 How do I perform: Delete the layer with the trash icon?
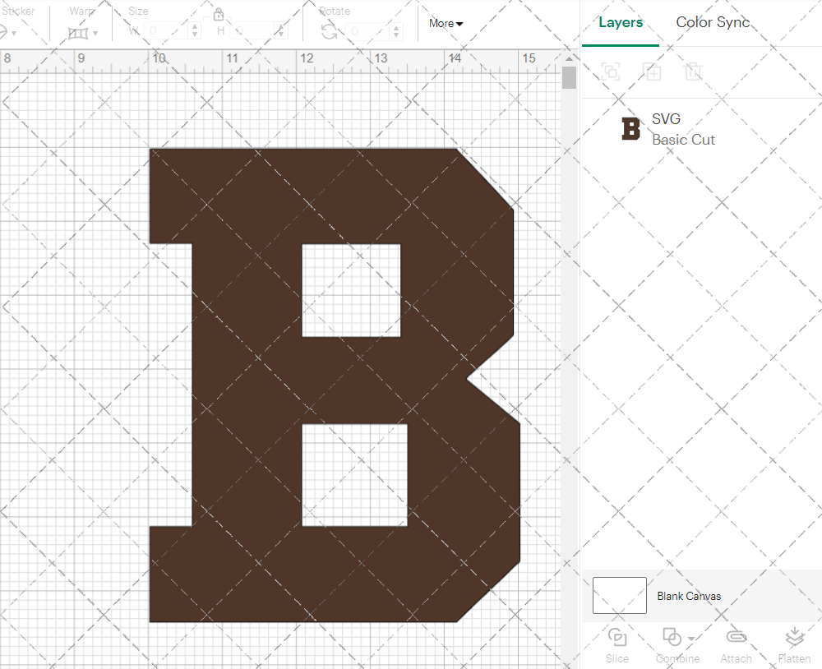click(x=694, y=72)
